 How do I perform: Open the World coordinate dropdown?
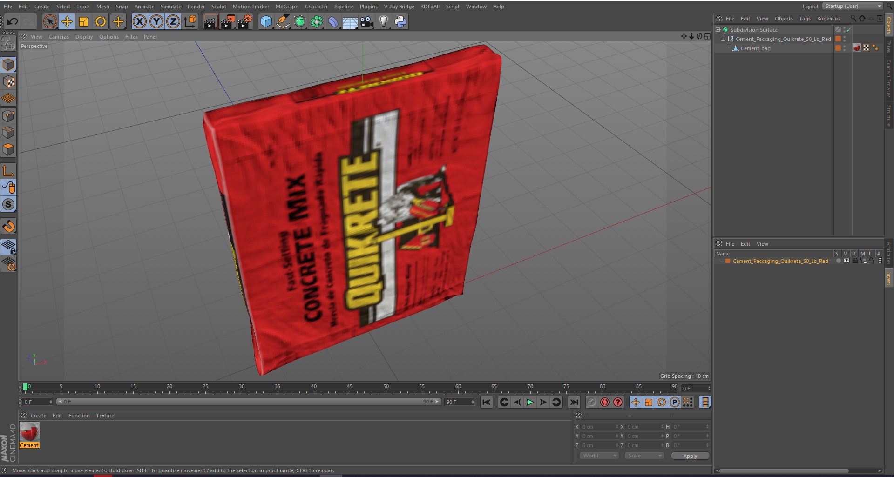coord(599,456)
